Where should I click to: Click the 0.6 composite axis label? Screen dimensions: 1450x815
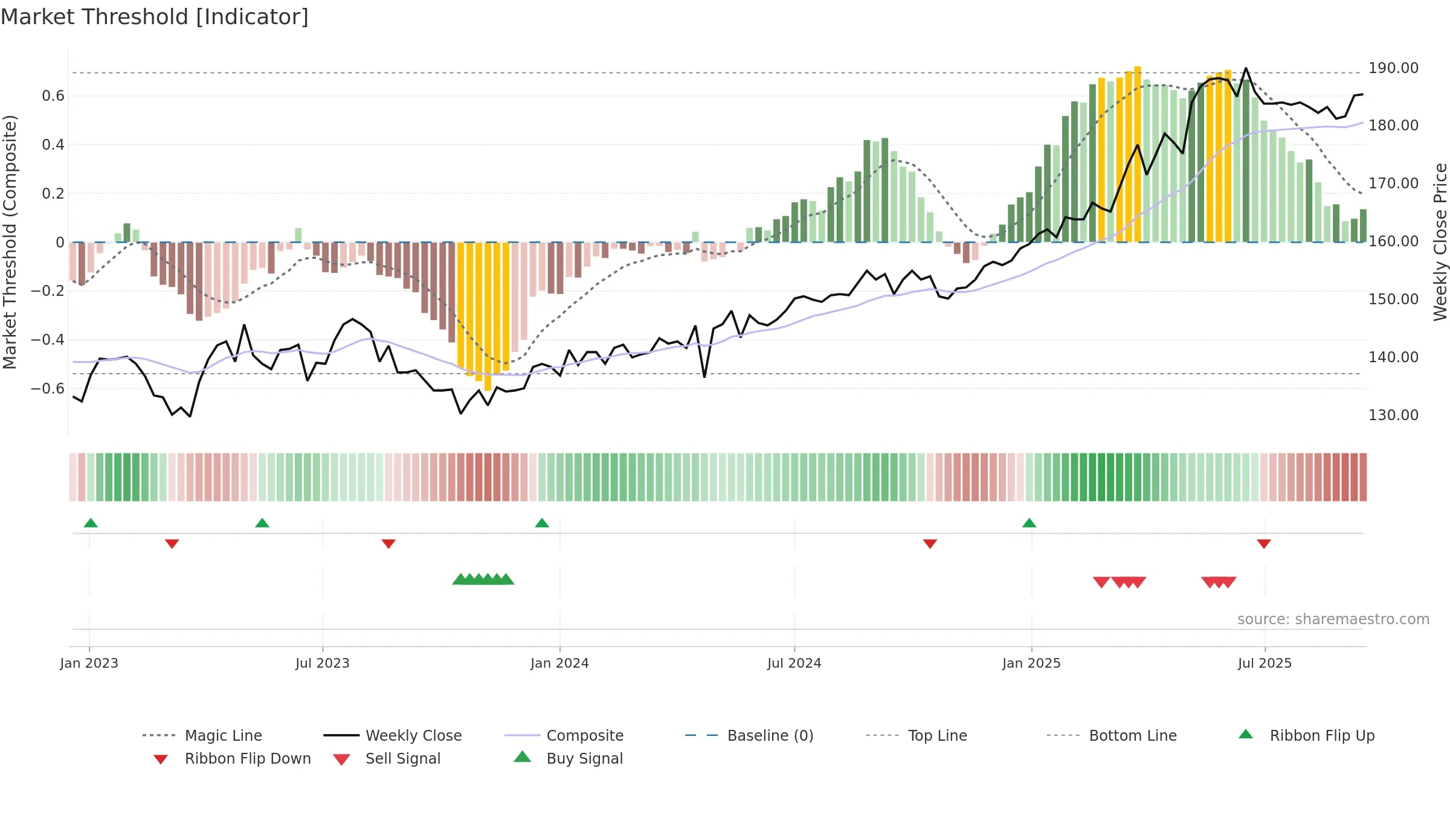[x=53, y=95]
